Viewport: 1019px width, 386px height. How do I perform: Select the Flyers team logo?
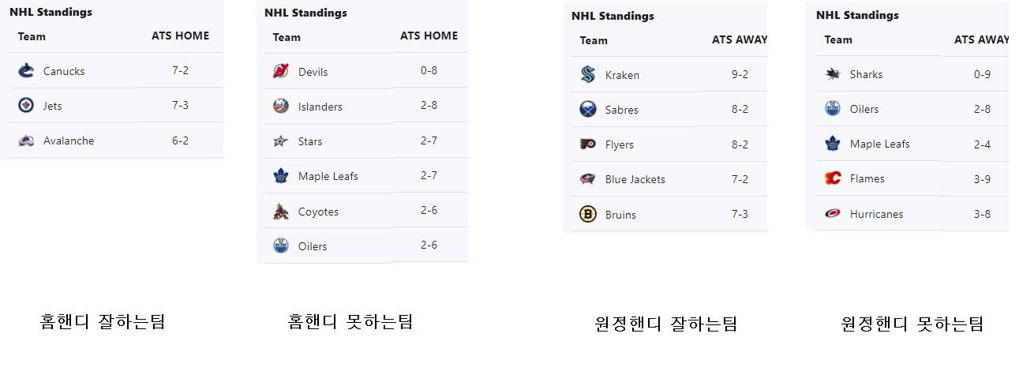click(588, 144)
